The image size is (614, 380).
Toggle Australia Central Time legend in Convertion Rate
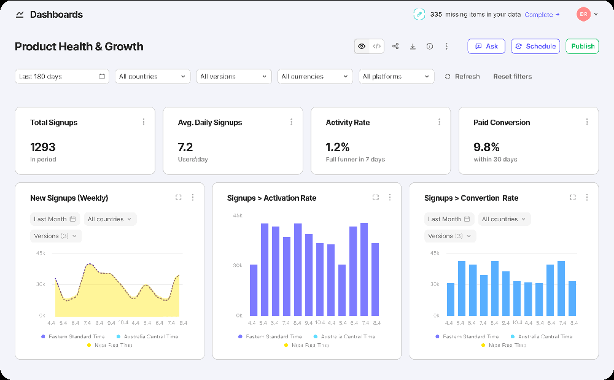(542, 336)
